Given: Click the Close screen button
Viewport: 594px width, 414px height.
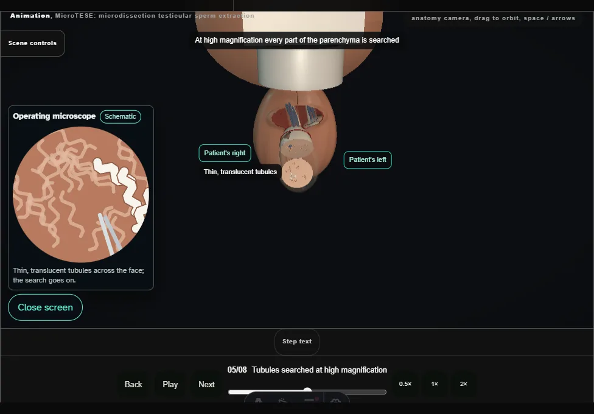Looking at the screenshot, I should [x=46, y=307].
